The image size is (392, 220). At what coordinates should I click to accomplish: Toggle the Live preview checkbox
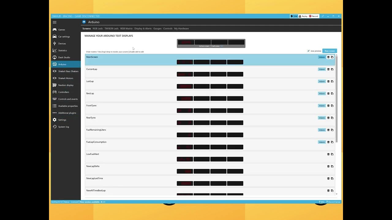[x=308, y=51]
